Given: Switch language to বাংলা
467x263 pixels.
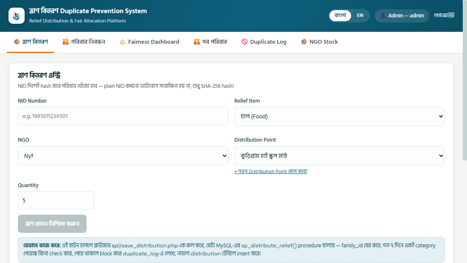Looking at the screenshot, I should (x=340, y=15).
